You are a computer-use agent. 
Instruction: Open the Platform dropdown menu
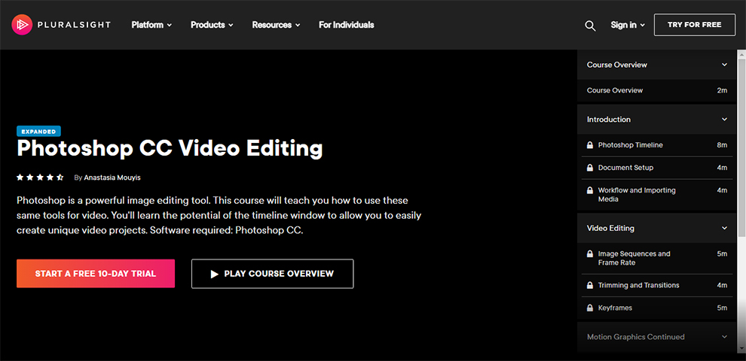point(151,25)
